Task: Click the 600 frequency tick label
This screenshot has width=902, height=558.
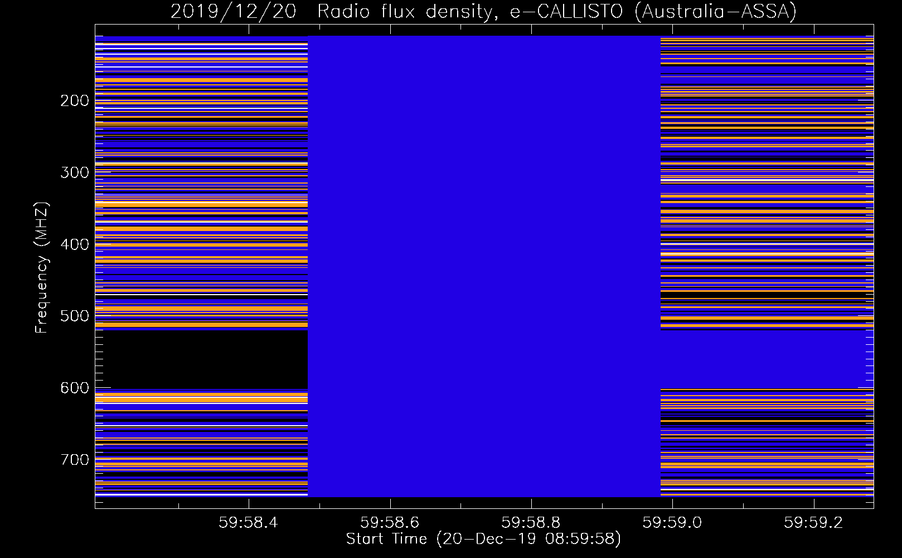Action: click(x=75, y=388)
